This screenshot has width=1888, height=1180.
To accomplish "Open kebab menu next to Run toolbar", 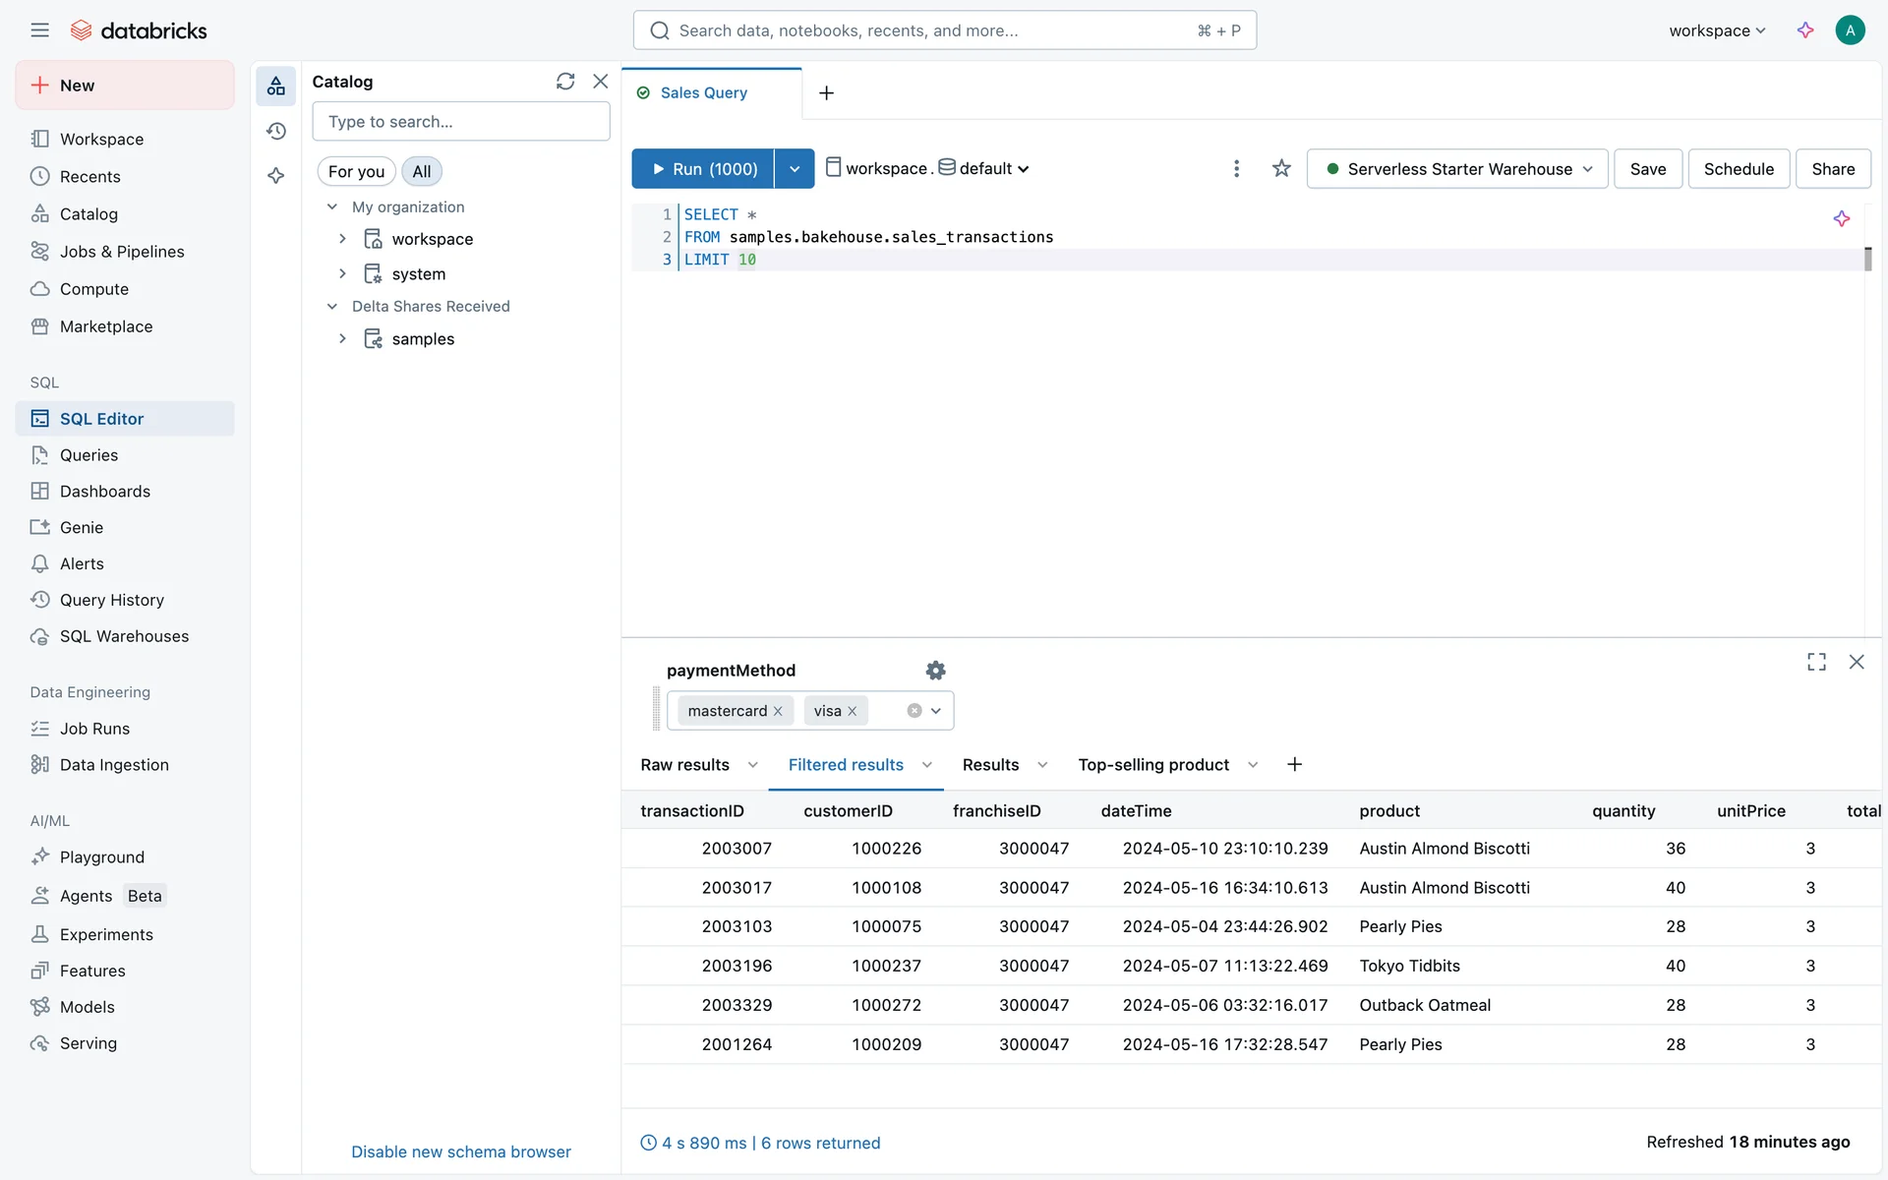I will 1236,168.
